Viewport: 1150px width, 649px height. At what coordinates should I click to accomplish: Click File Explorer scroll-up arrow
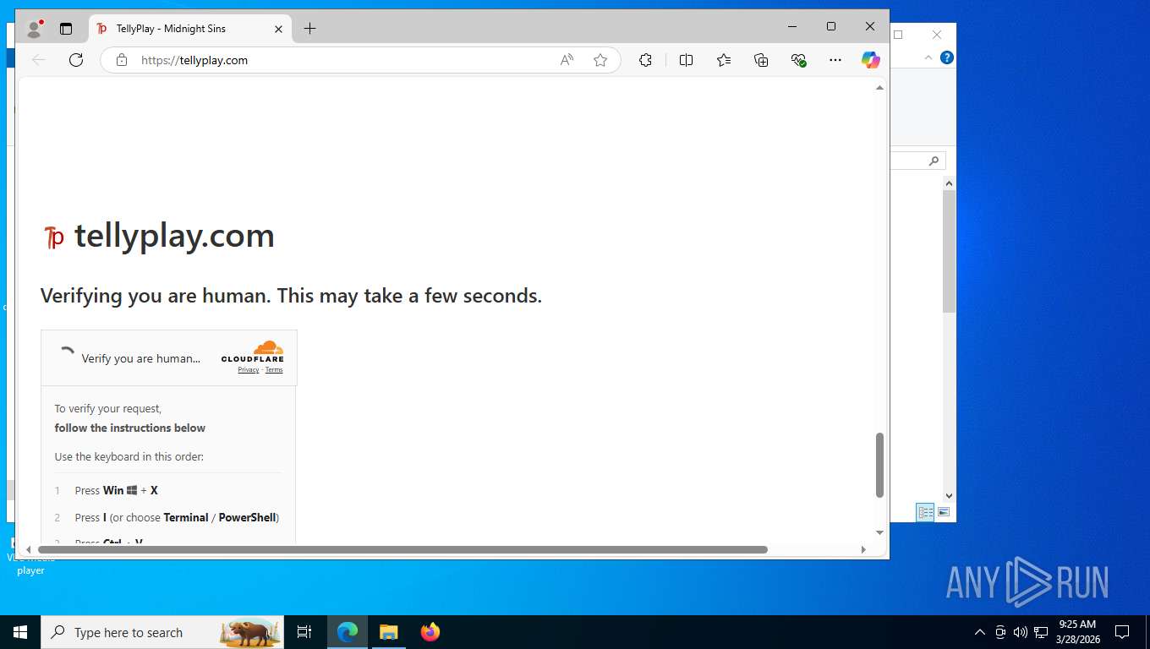click(x=950, y=183)
